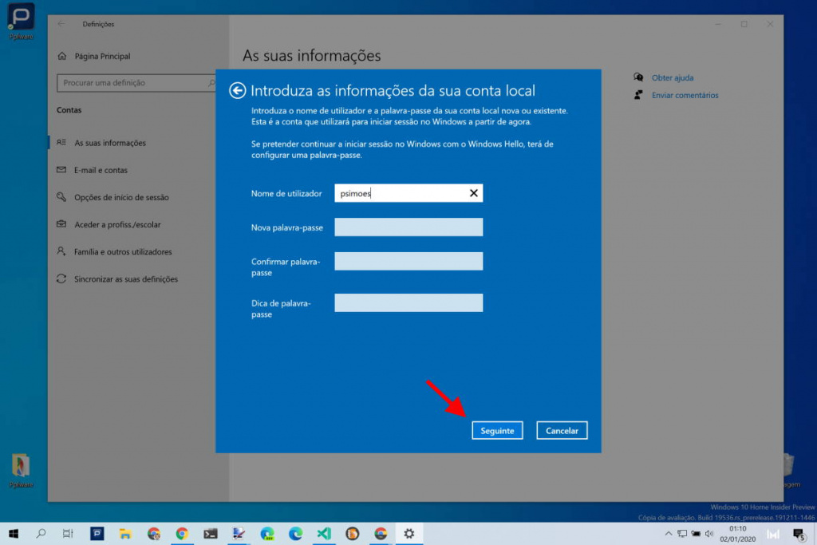Viewport: 817px width, 545px height.
Task: Launch Microsoft Edge from the taskbar
Action: tap(294, 533)
